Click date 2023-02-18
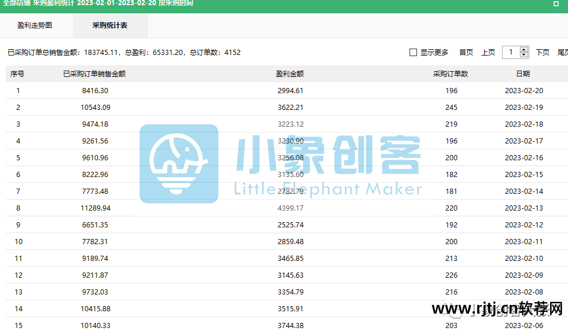 (x=524, y=124)
